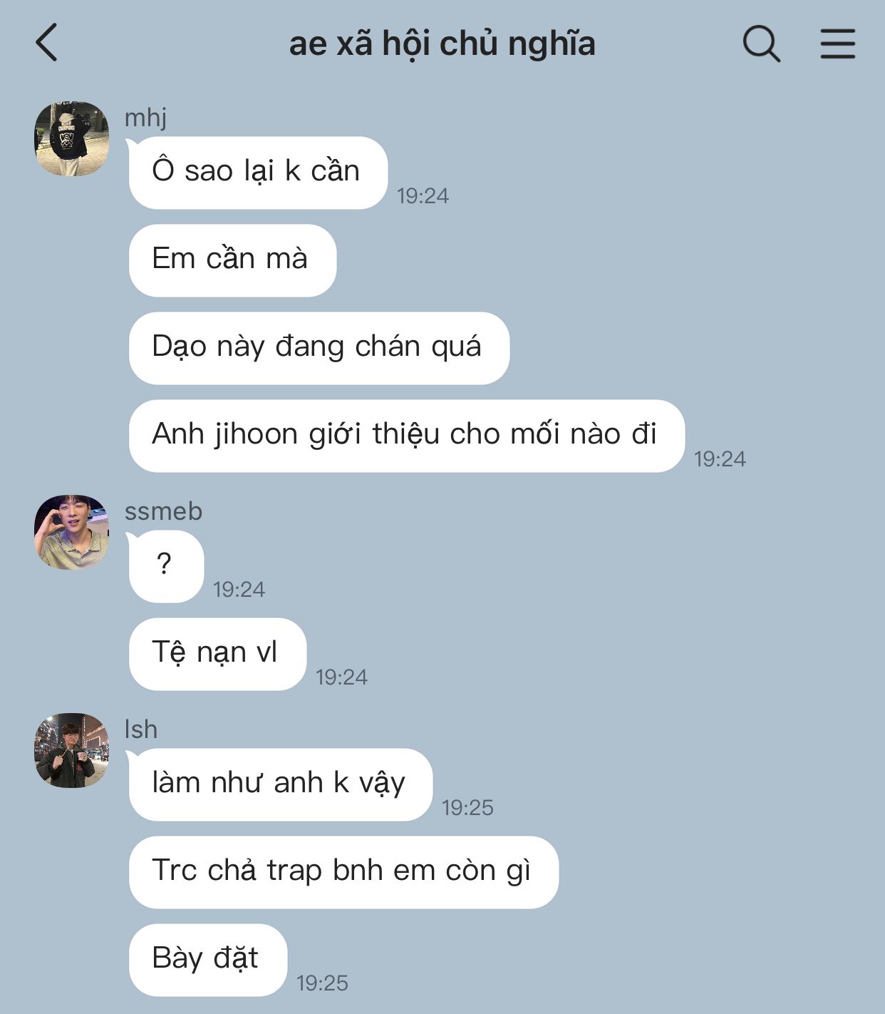
Task: Select the message Dạo này đang chán quá
Action: tap(319, 348)
